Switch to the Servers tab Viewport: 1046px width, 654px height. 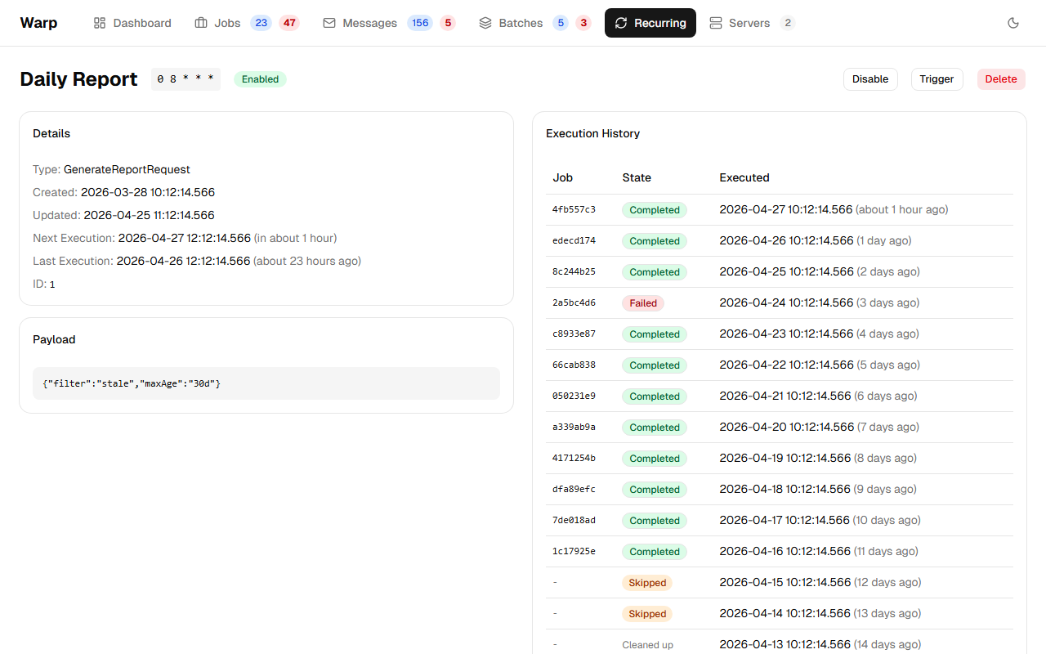(x=749, y=23)
